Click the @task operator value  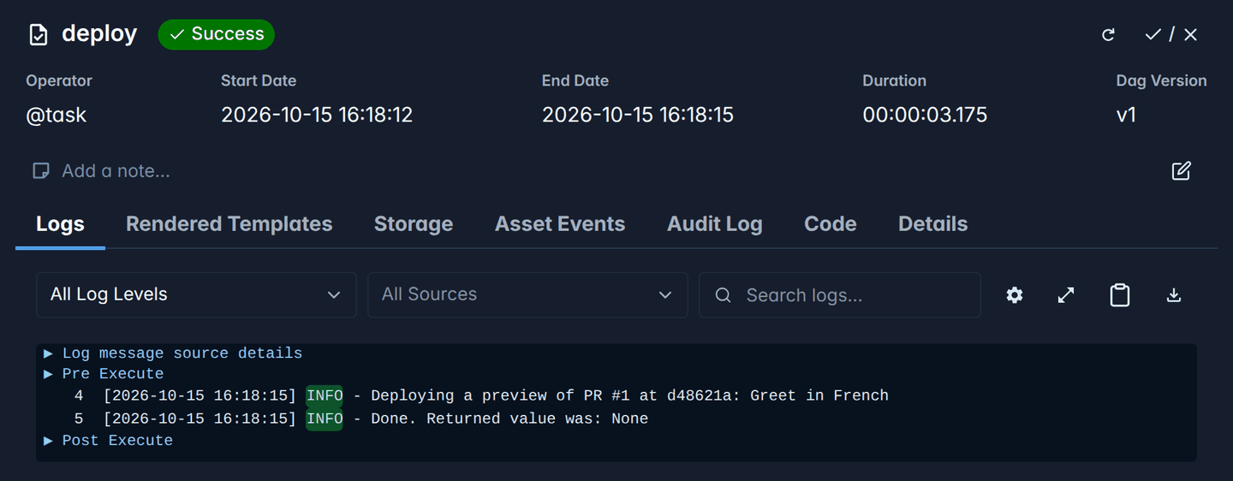click(x=56, y=115)
